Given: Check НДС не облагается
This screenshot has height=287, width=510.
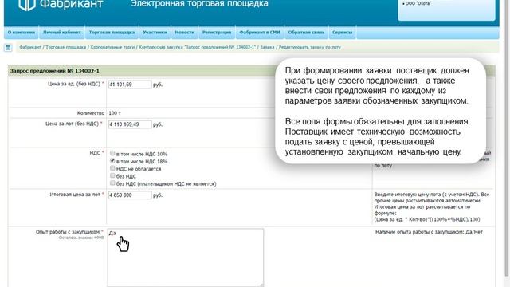Looking at the screenshot, I should (x=112, y=168).
